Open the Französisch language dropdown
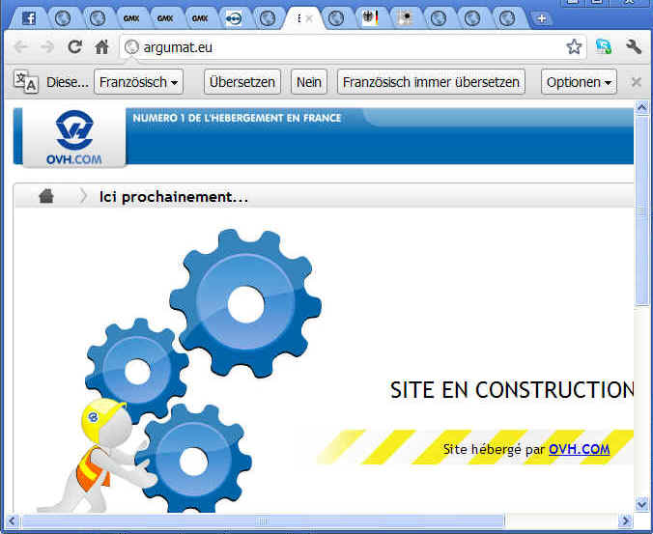Image resolution: width=653 pixels, height=534 pixels. coord(139,82)
